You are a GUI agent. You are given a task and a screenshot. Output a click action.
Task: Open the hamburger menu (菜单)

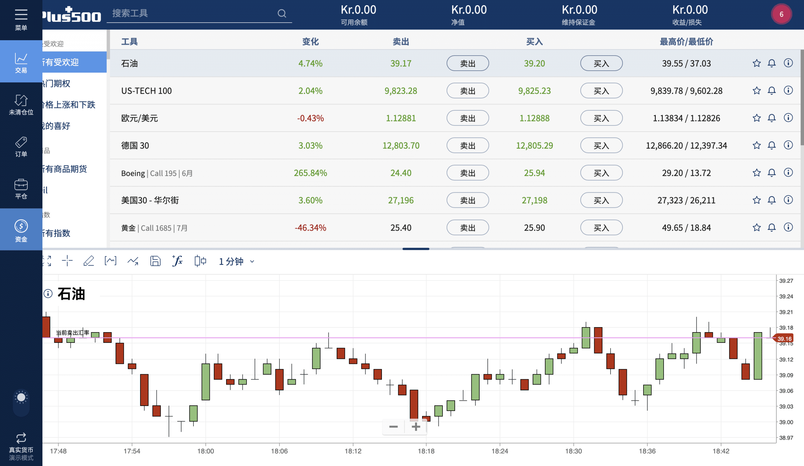click(21, 19)
